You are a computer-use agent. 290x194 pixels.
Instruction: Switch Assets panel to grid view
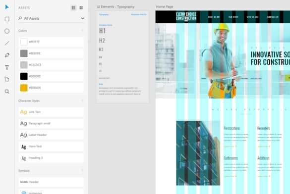(x=81, y=8)
